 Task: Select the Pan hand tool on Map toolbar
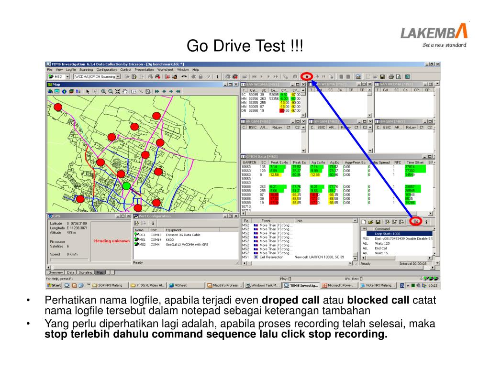[x=125, y=91]
